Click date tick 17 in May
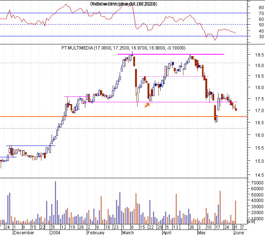 click(218, 227)
